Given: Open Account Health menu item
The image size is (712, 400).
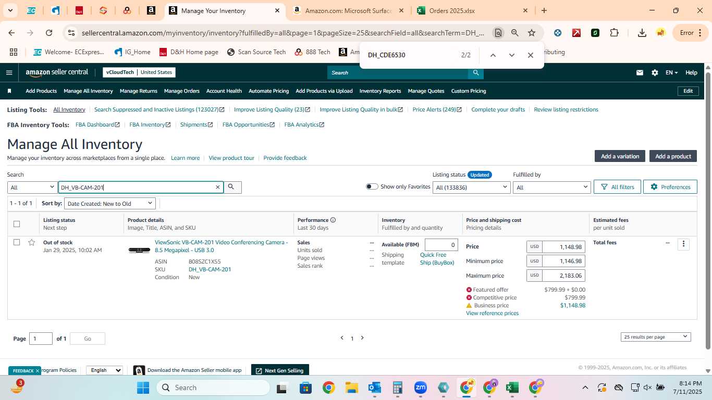Looking at the screenshot, I should pyautogui.click(x=224, y=91).
